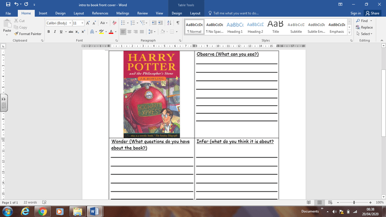Apply subscript formatting
The image size is (386, 217).
click(77, 31)
